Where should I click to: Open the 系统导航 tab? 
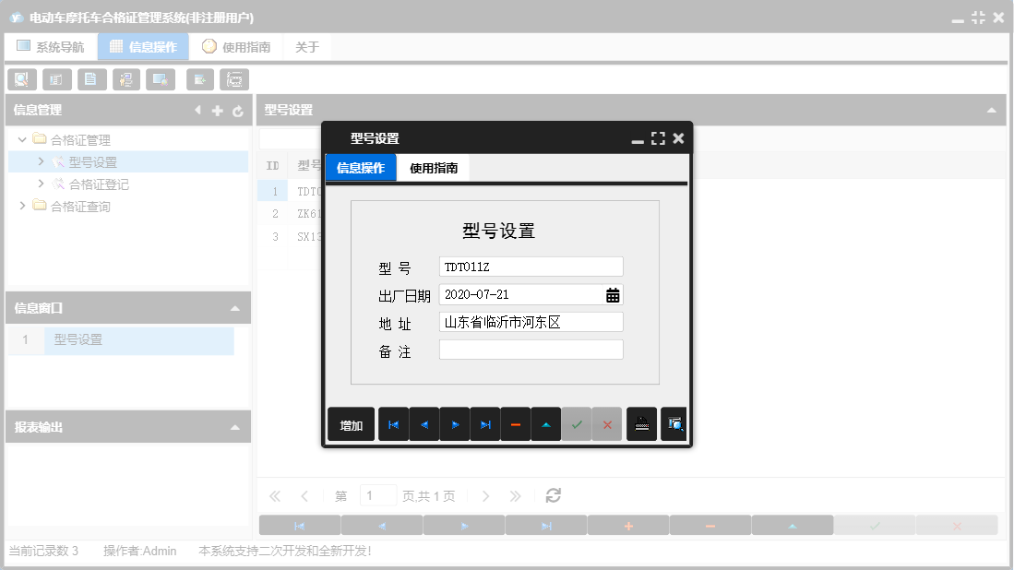click(x=51, y=45)
